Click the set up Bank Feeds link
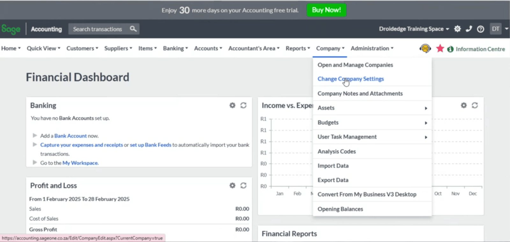The image size is (510, 242). click(150, 145)
